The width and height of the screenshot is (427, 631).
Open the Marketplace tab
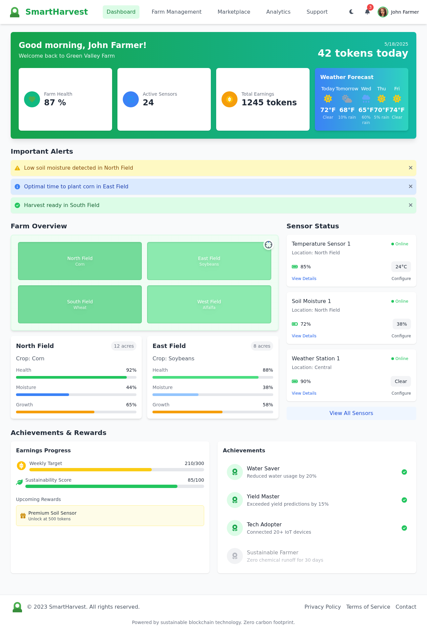point(234,12)
